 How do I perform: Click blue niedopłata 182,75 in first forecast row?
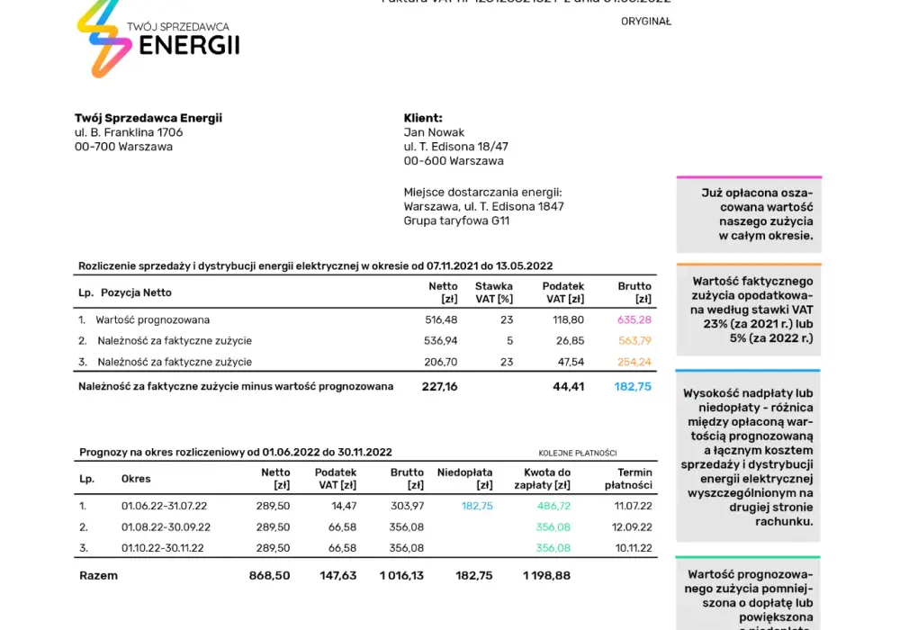pos(477,506)
